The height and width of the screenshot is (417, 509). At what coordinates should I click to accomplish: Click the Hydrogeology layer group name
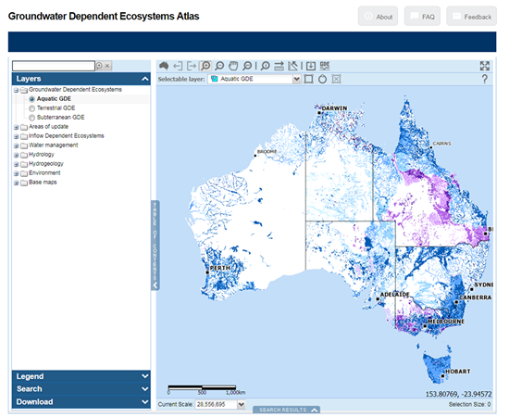click(46, 164)
